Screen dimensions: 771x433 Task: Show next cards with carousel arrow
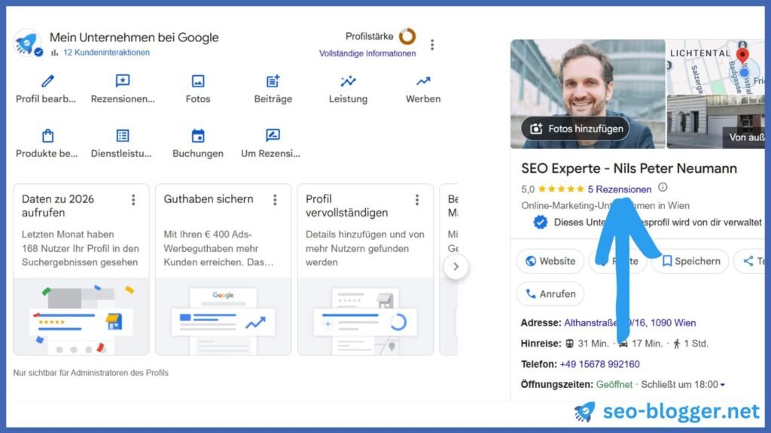pos(456,267)
